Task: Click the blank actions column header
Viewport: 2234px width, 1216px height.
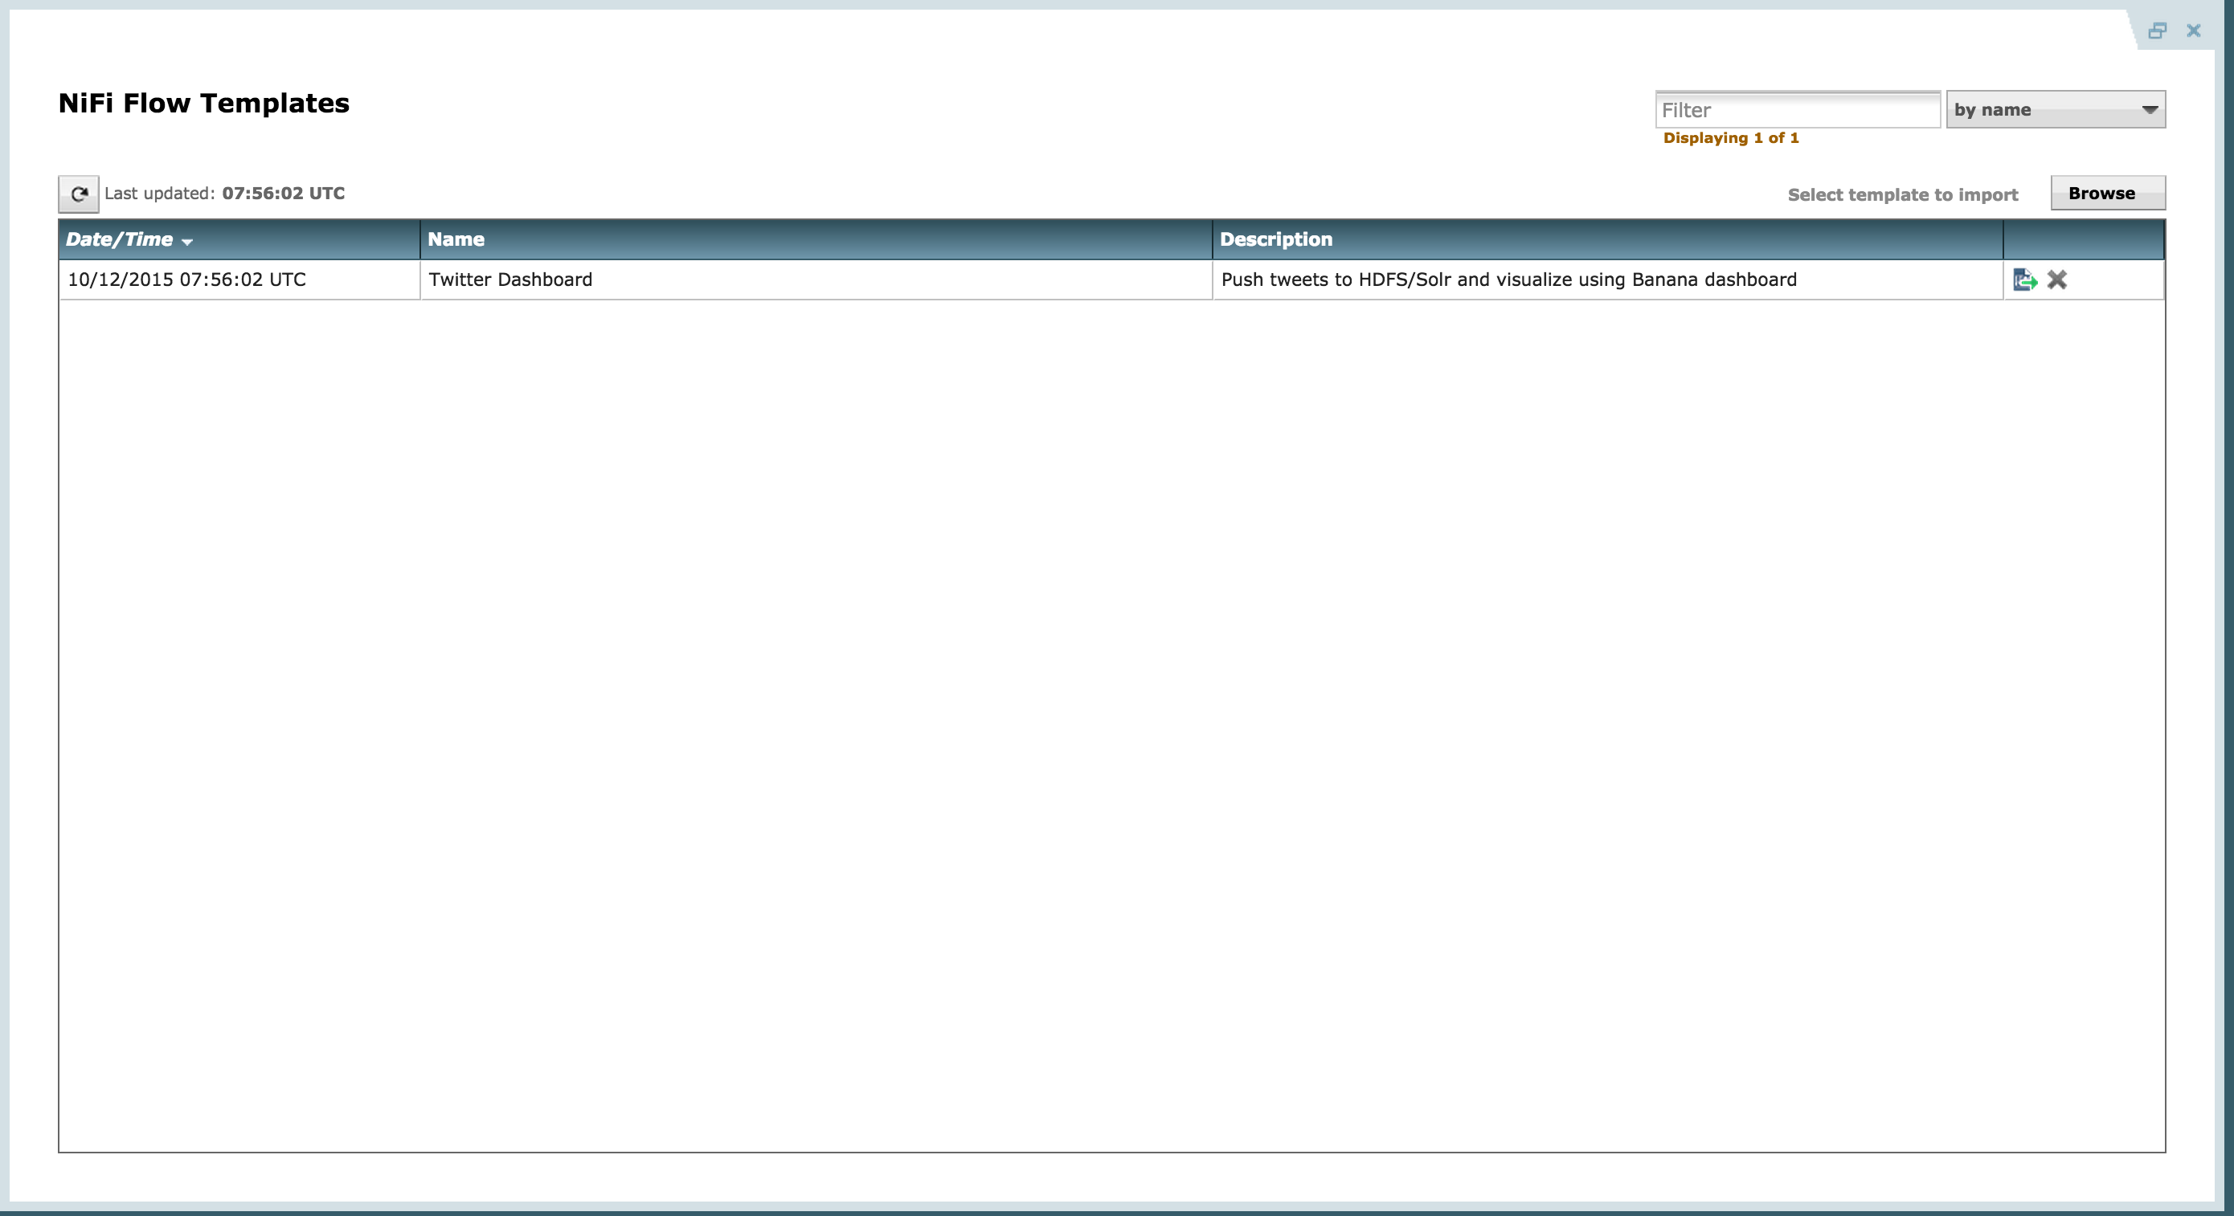Action: click(x=2082, y=239)
